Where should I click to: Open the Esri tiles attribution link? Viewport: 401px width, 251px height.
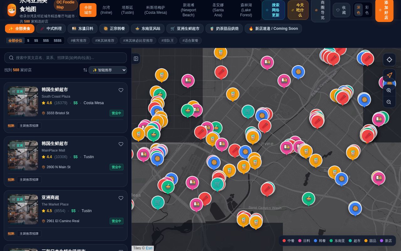tap(149, 248)
